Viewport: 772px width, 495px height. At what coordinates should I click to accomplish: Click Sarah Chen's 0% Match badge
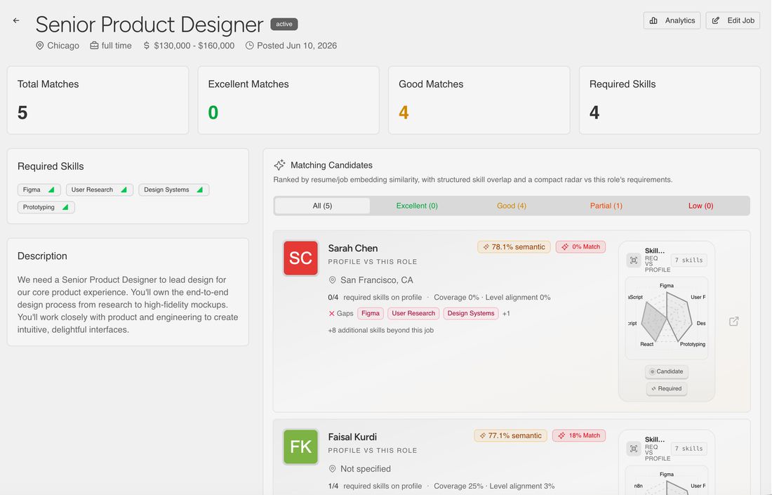(580, 246)
